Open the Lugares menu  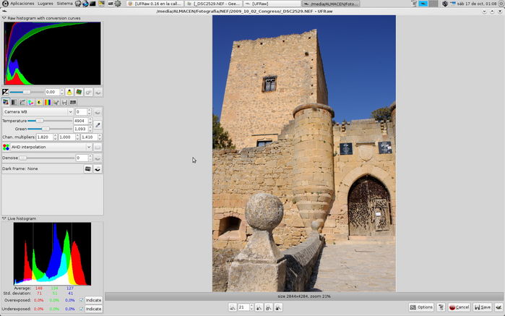45,4
